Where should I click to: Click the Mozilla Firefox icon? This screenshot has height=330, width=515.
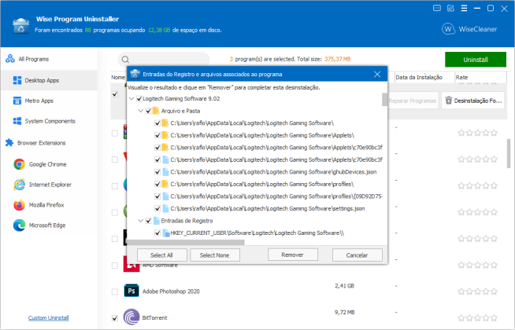20,205
